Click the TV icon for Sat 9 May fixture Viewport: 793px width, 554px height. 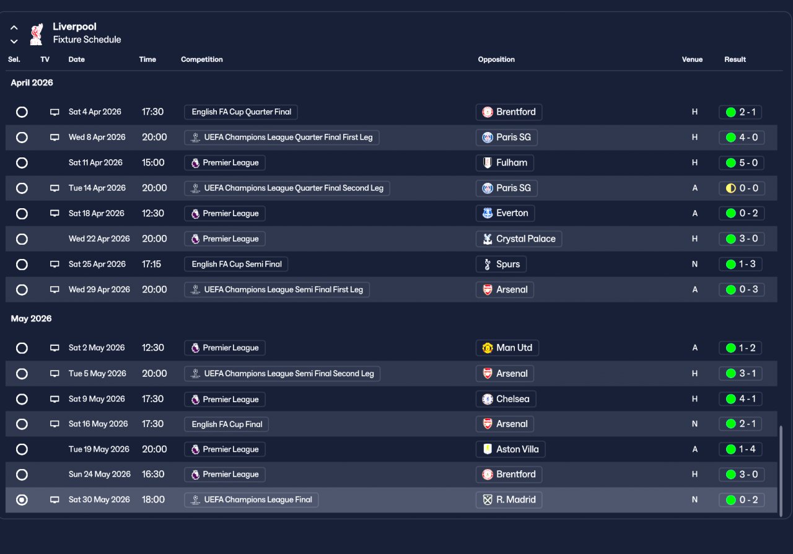55,400
